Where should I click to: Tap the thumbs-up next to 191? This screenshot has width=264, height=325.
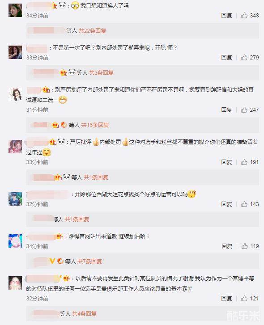tap(244, 162)
